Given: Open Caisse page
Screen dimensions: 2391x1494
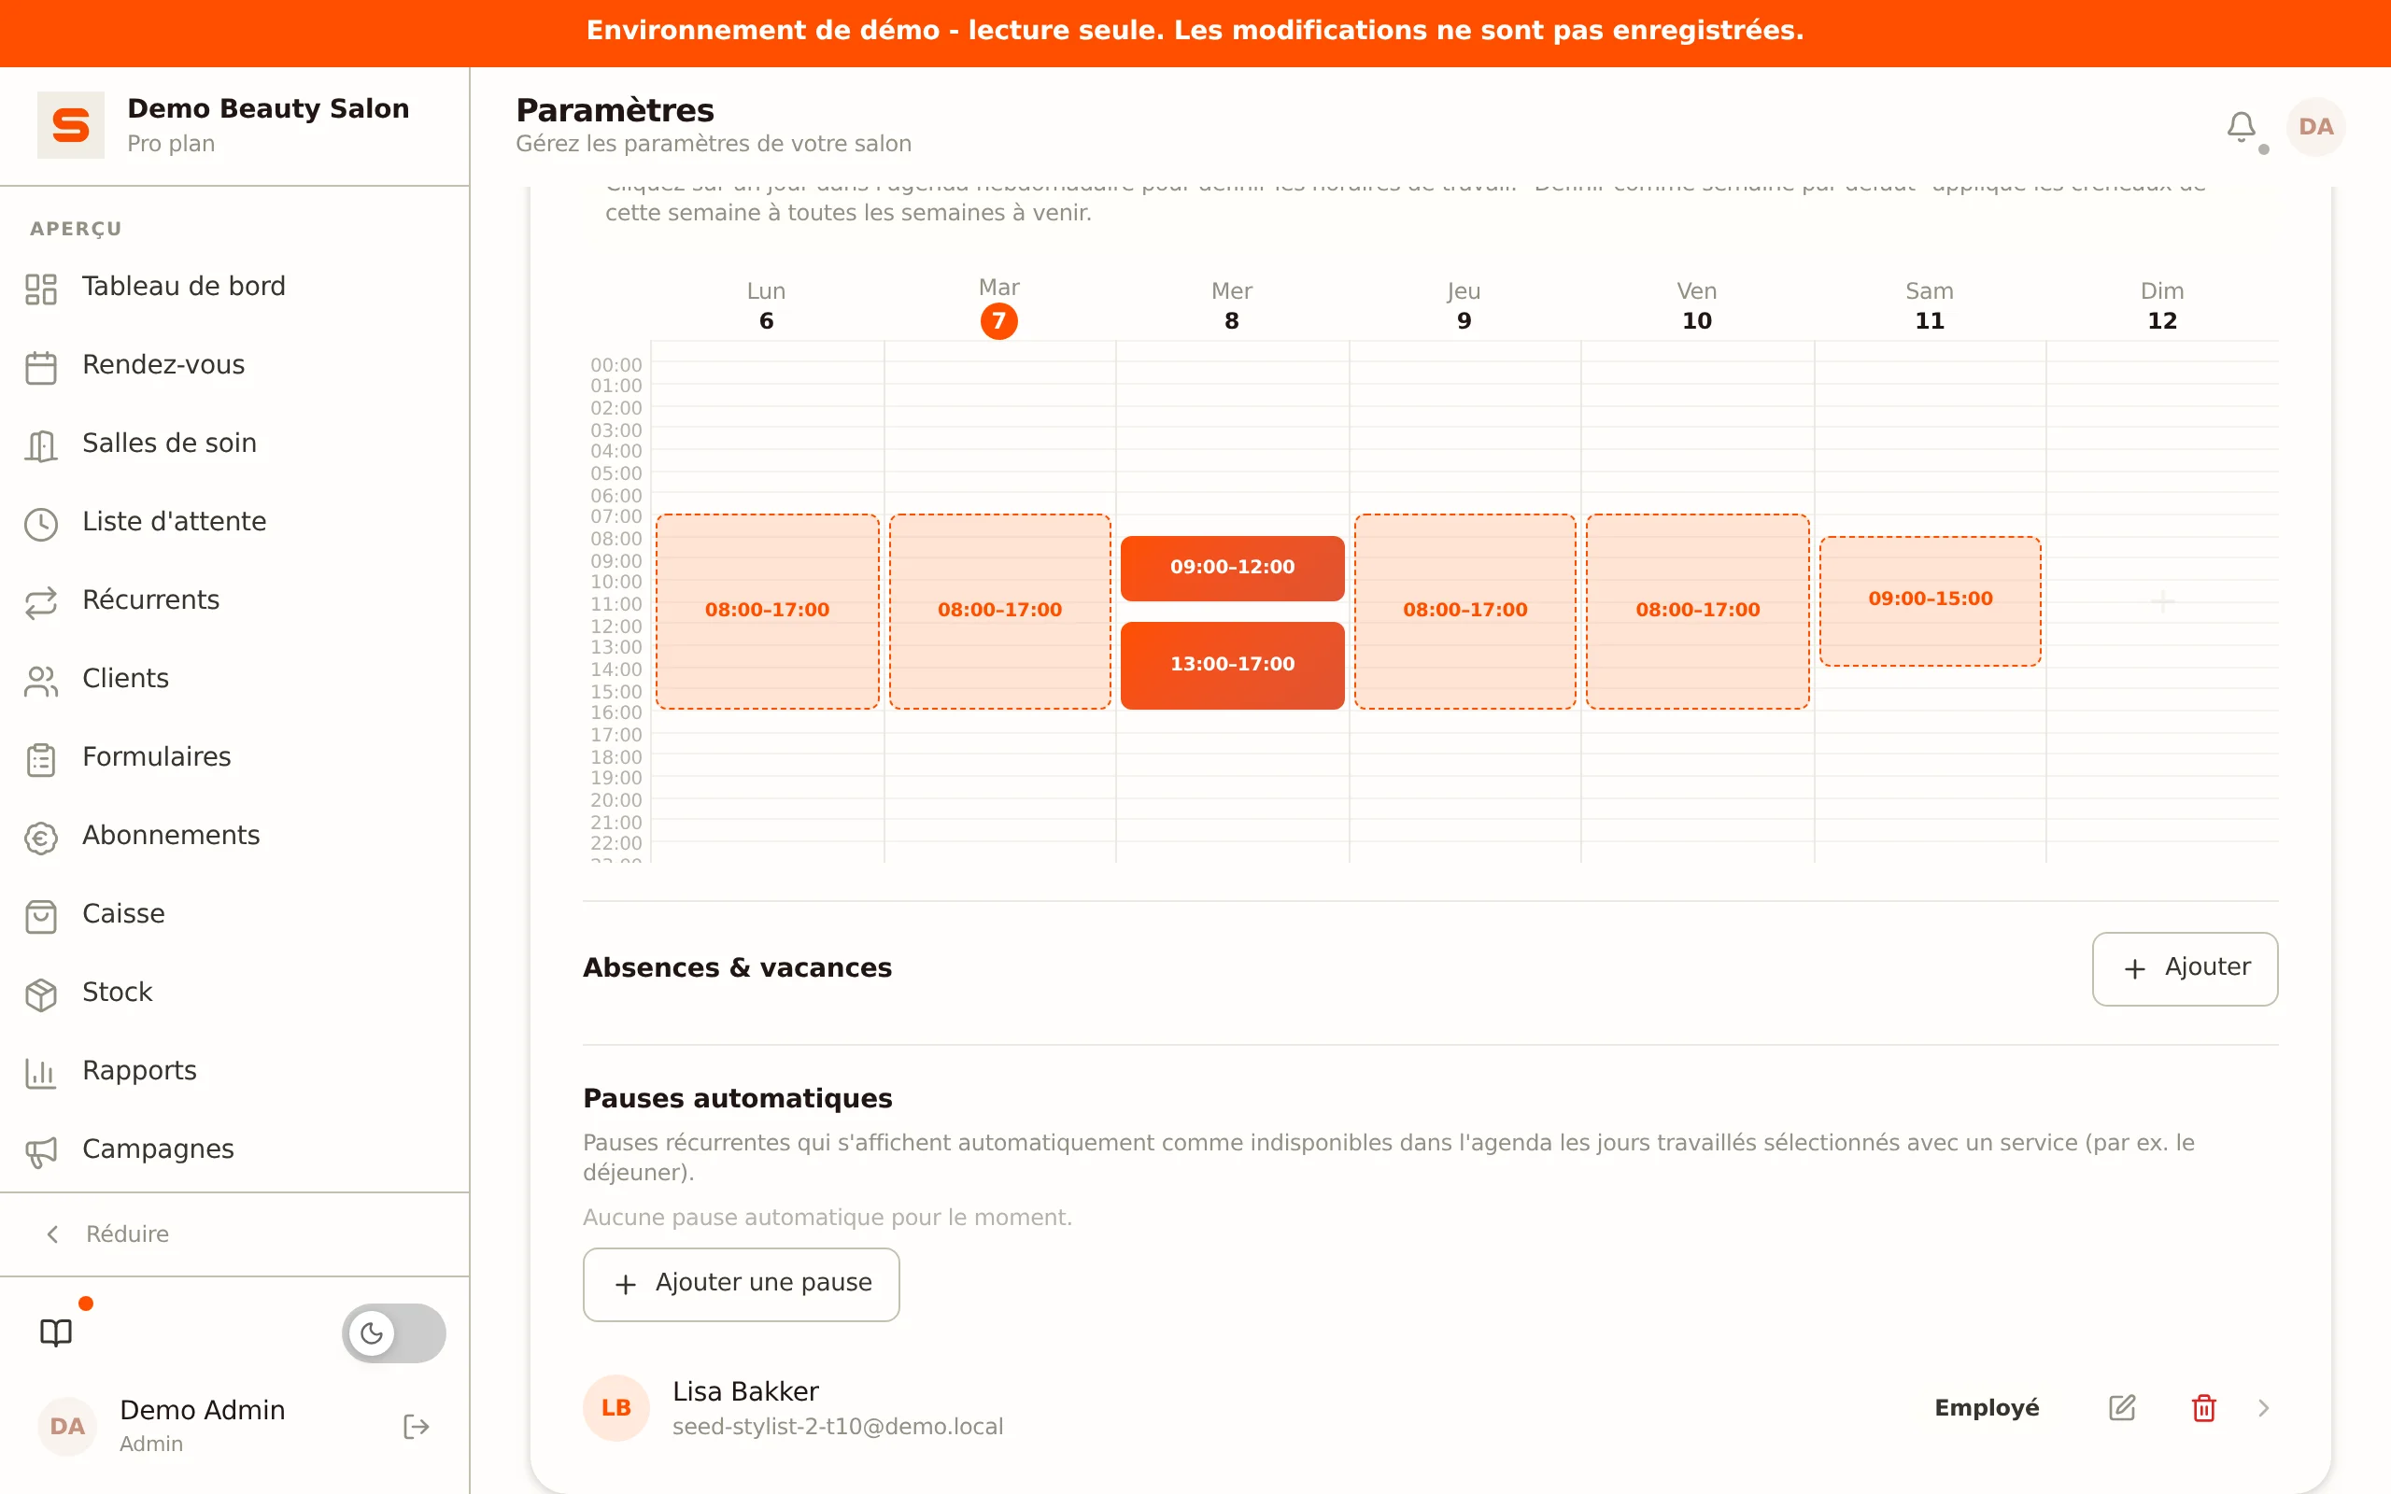Looking at the screenshot, I should click(x=123, y=914).
